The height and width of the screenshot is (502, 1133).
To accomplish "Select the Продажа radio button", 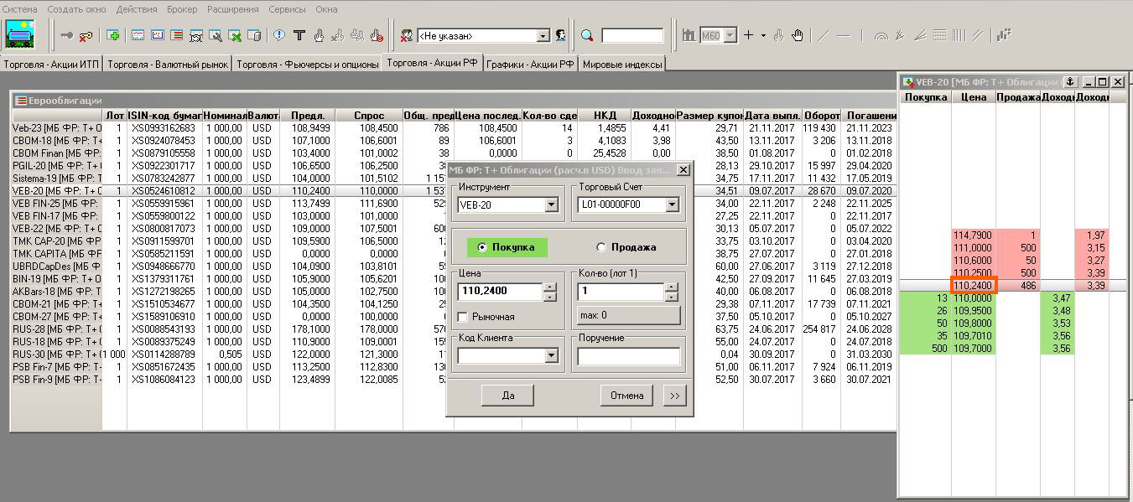I will pyautogui.click(x=600, y=247).
